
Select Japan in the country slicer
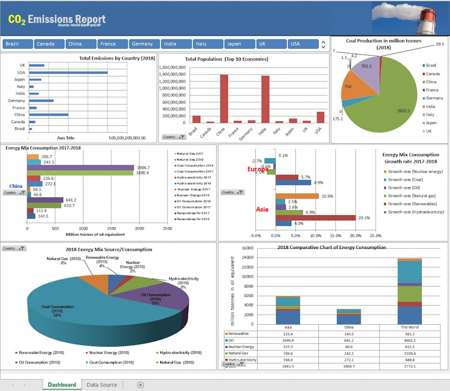click(x=240, y=44)
